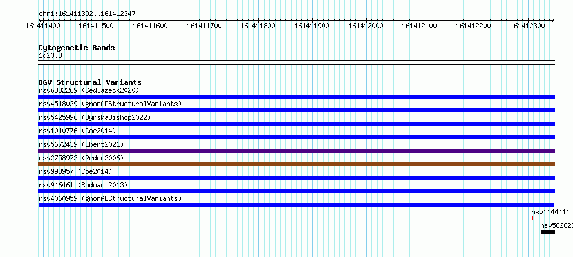Click ruler tick labeled 161411800

click(258, 26)
